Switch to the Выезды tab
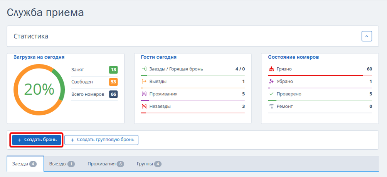This screenshot has height=177, width=387. click(x=62, y=164)
